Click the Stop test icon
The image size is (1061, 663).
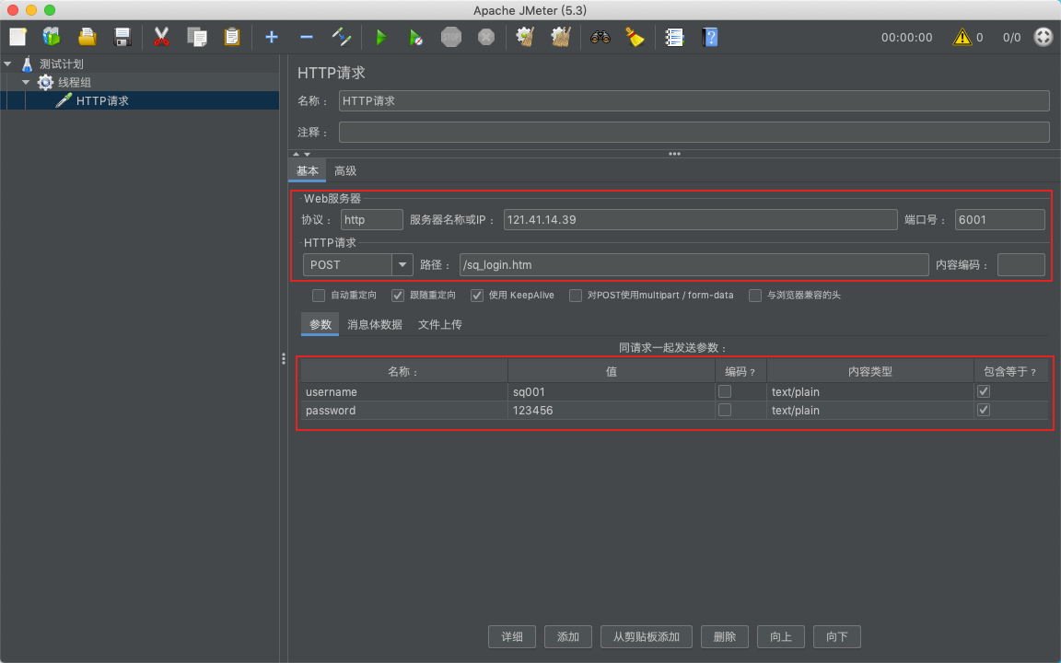click(x=450, y=37)
